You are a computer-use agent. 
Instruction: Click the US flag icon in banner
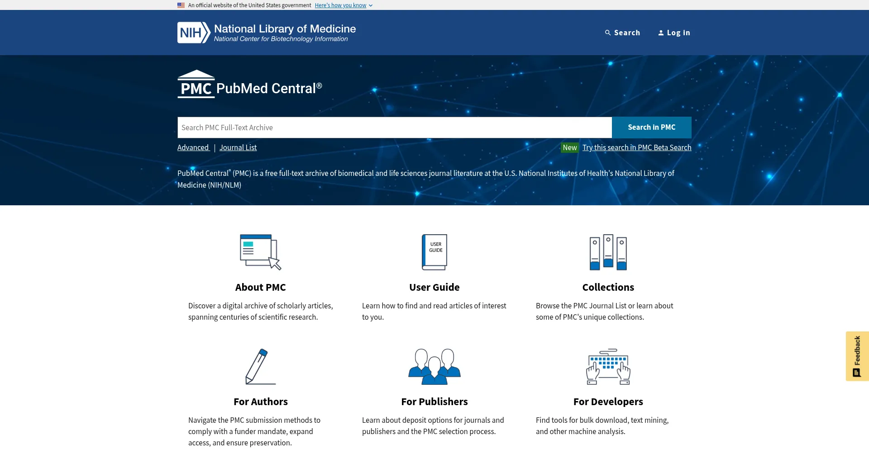tap(181, 5)
